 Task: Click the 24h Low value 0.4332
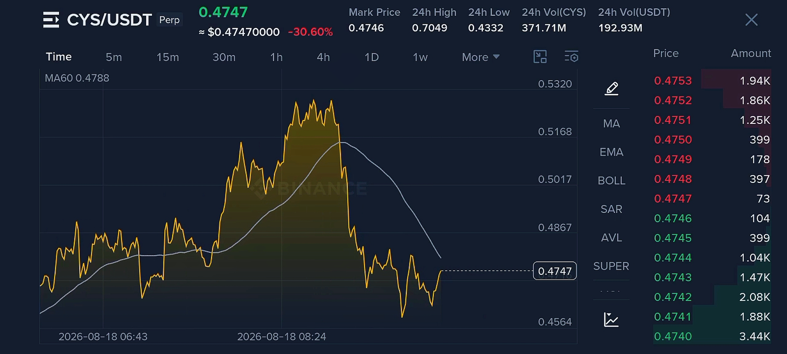click(486, 28)
